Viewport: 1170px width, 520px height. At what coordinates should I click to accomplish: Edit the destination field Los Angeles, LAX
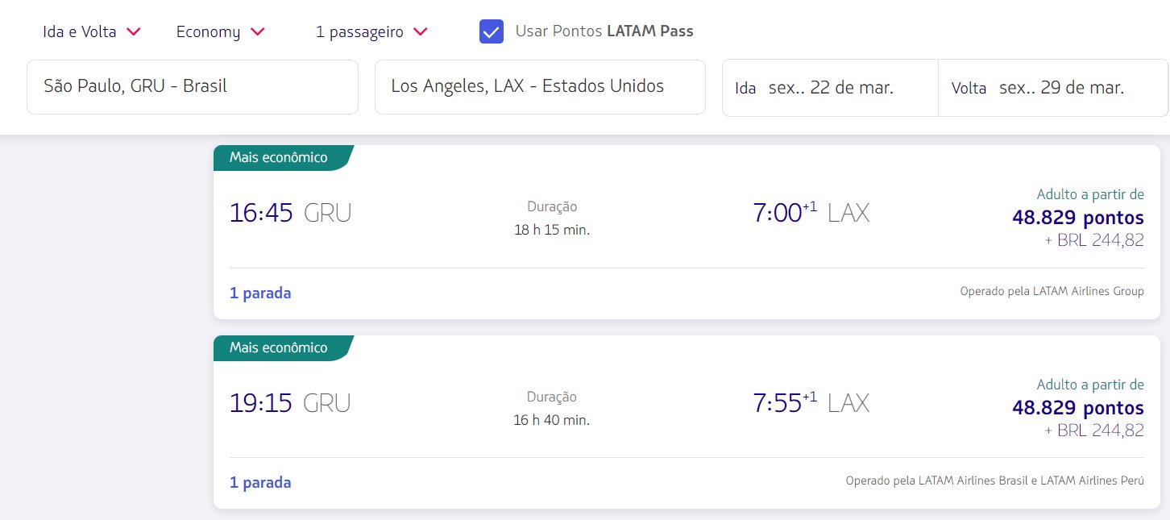[540, 87]
